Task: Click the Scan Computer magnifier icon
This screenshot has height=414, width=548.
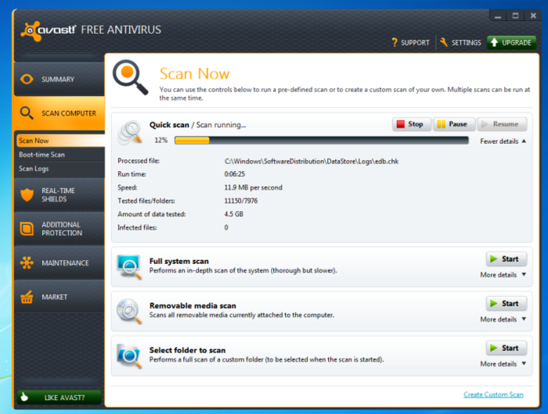Action: point(27,113)
